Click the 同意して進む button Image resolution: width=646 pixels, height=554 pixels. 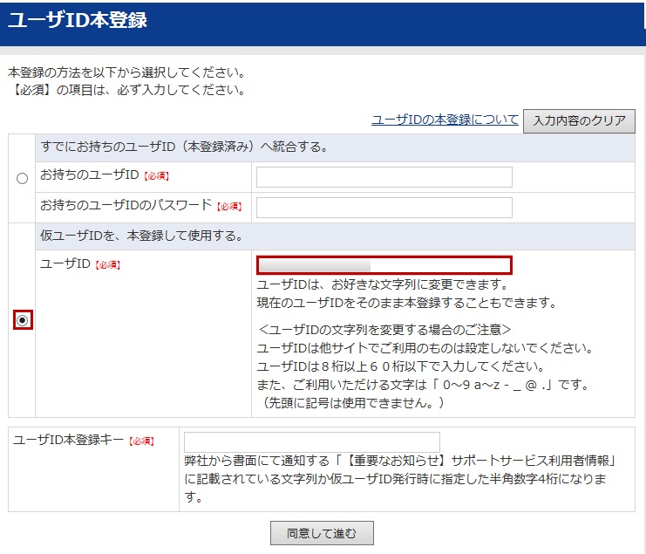[x=322, y=532]
